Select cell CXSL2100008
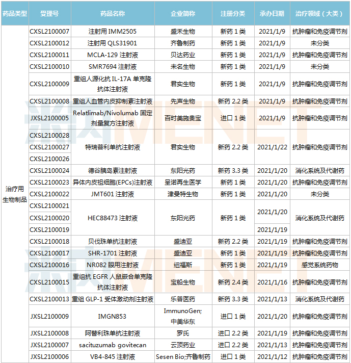This screenshot has width=351, height=363. (50, 101)
